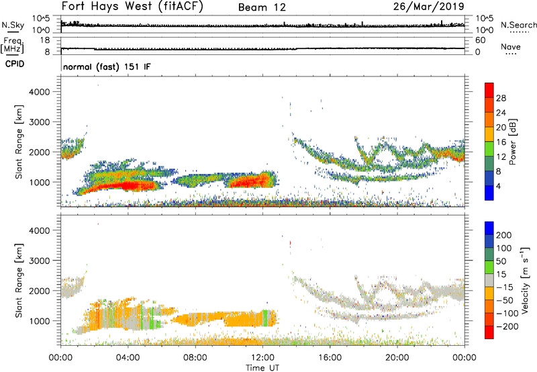The width and height of the screenshot is (537, 372).
Task: Click the "12:00" time axis tick label
Action: coord(262,358)
